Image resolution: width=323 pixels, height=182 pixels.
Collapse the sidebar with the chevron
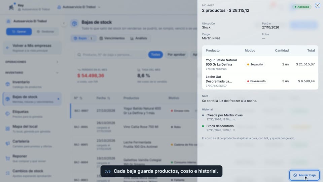(64, 23)
